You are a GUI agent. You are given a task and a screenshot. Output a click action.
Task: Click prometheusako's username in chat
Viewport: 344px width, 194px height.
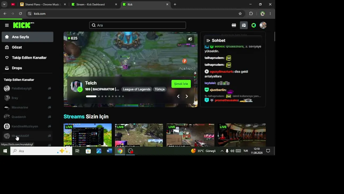[x=226, y=100]
